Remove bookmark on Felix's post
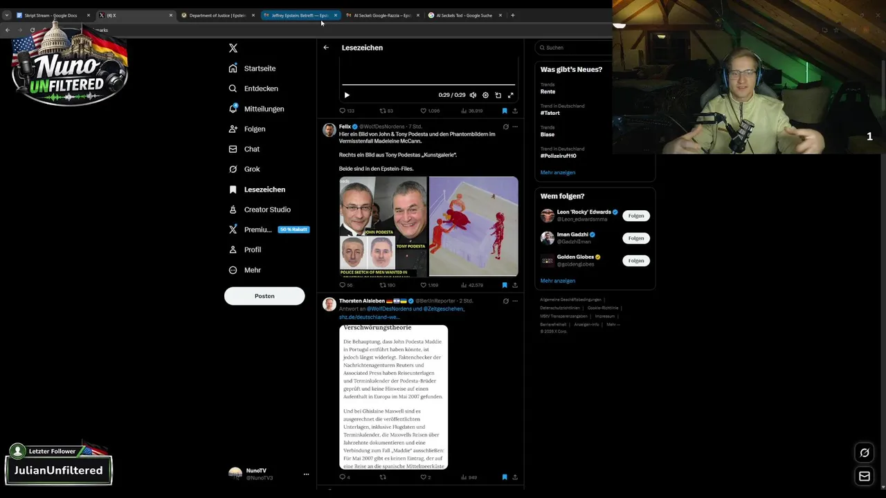Viewport: 886px width, 498px height. (505, 285)
